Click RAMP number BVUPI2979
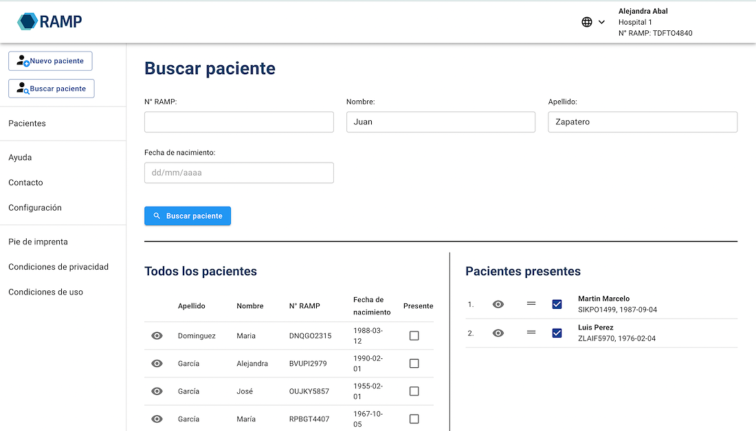 pos(308,364)
